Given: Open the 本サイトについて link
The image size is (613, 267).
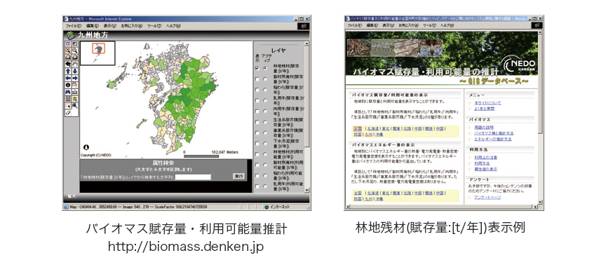Looking at the screenshot, I should pyautogui.click(x=488, y=103).
